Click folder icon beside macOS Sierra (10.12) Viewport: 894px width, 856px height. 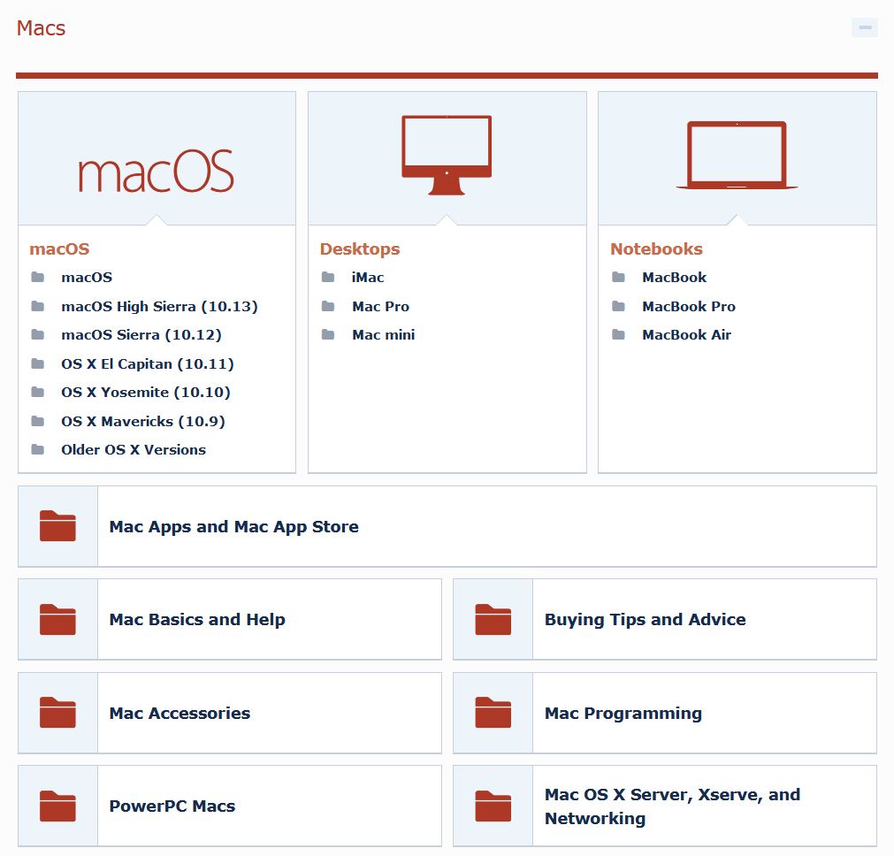(38, 335)
